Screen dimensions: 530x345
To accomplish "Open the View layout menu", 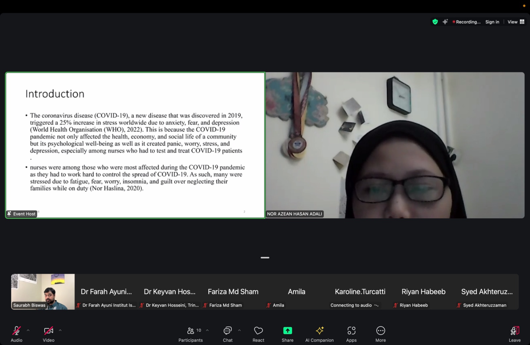I will click(516, 22).
